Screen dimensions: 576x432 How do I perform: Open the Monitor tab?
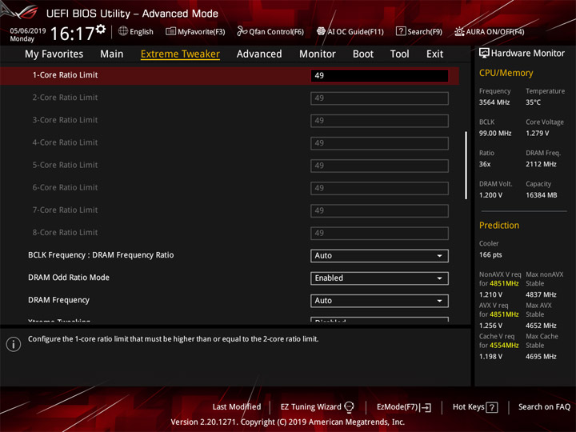pos(318,54)
